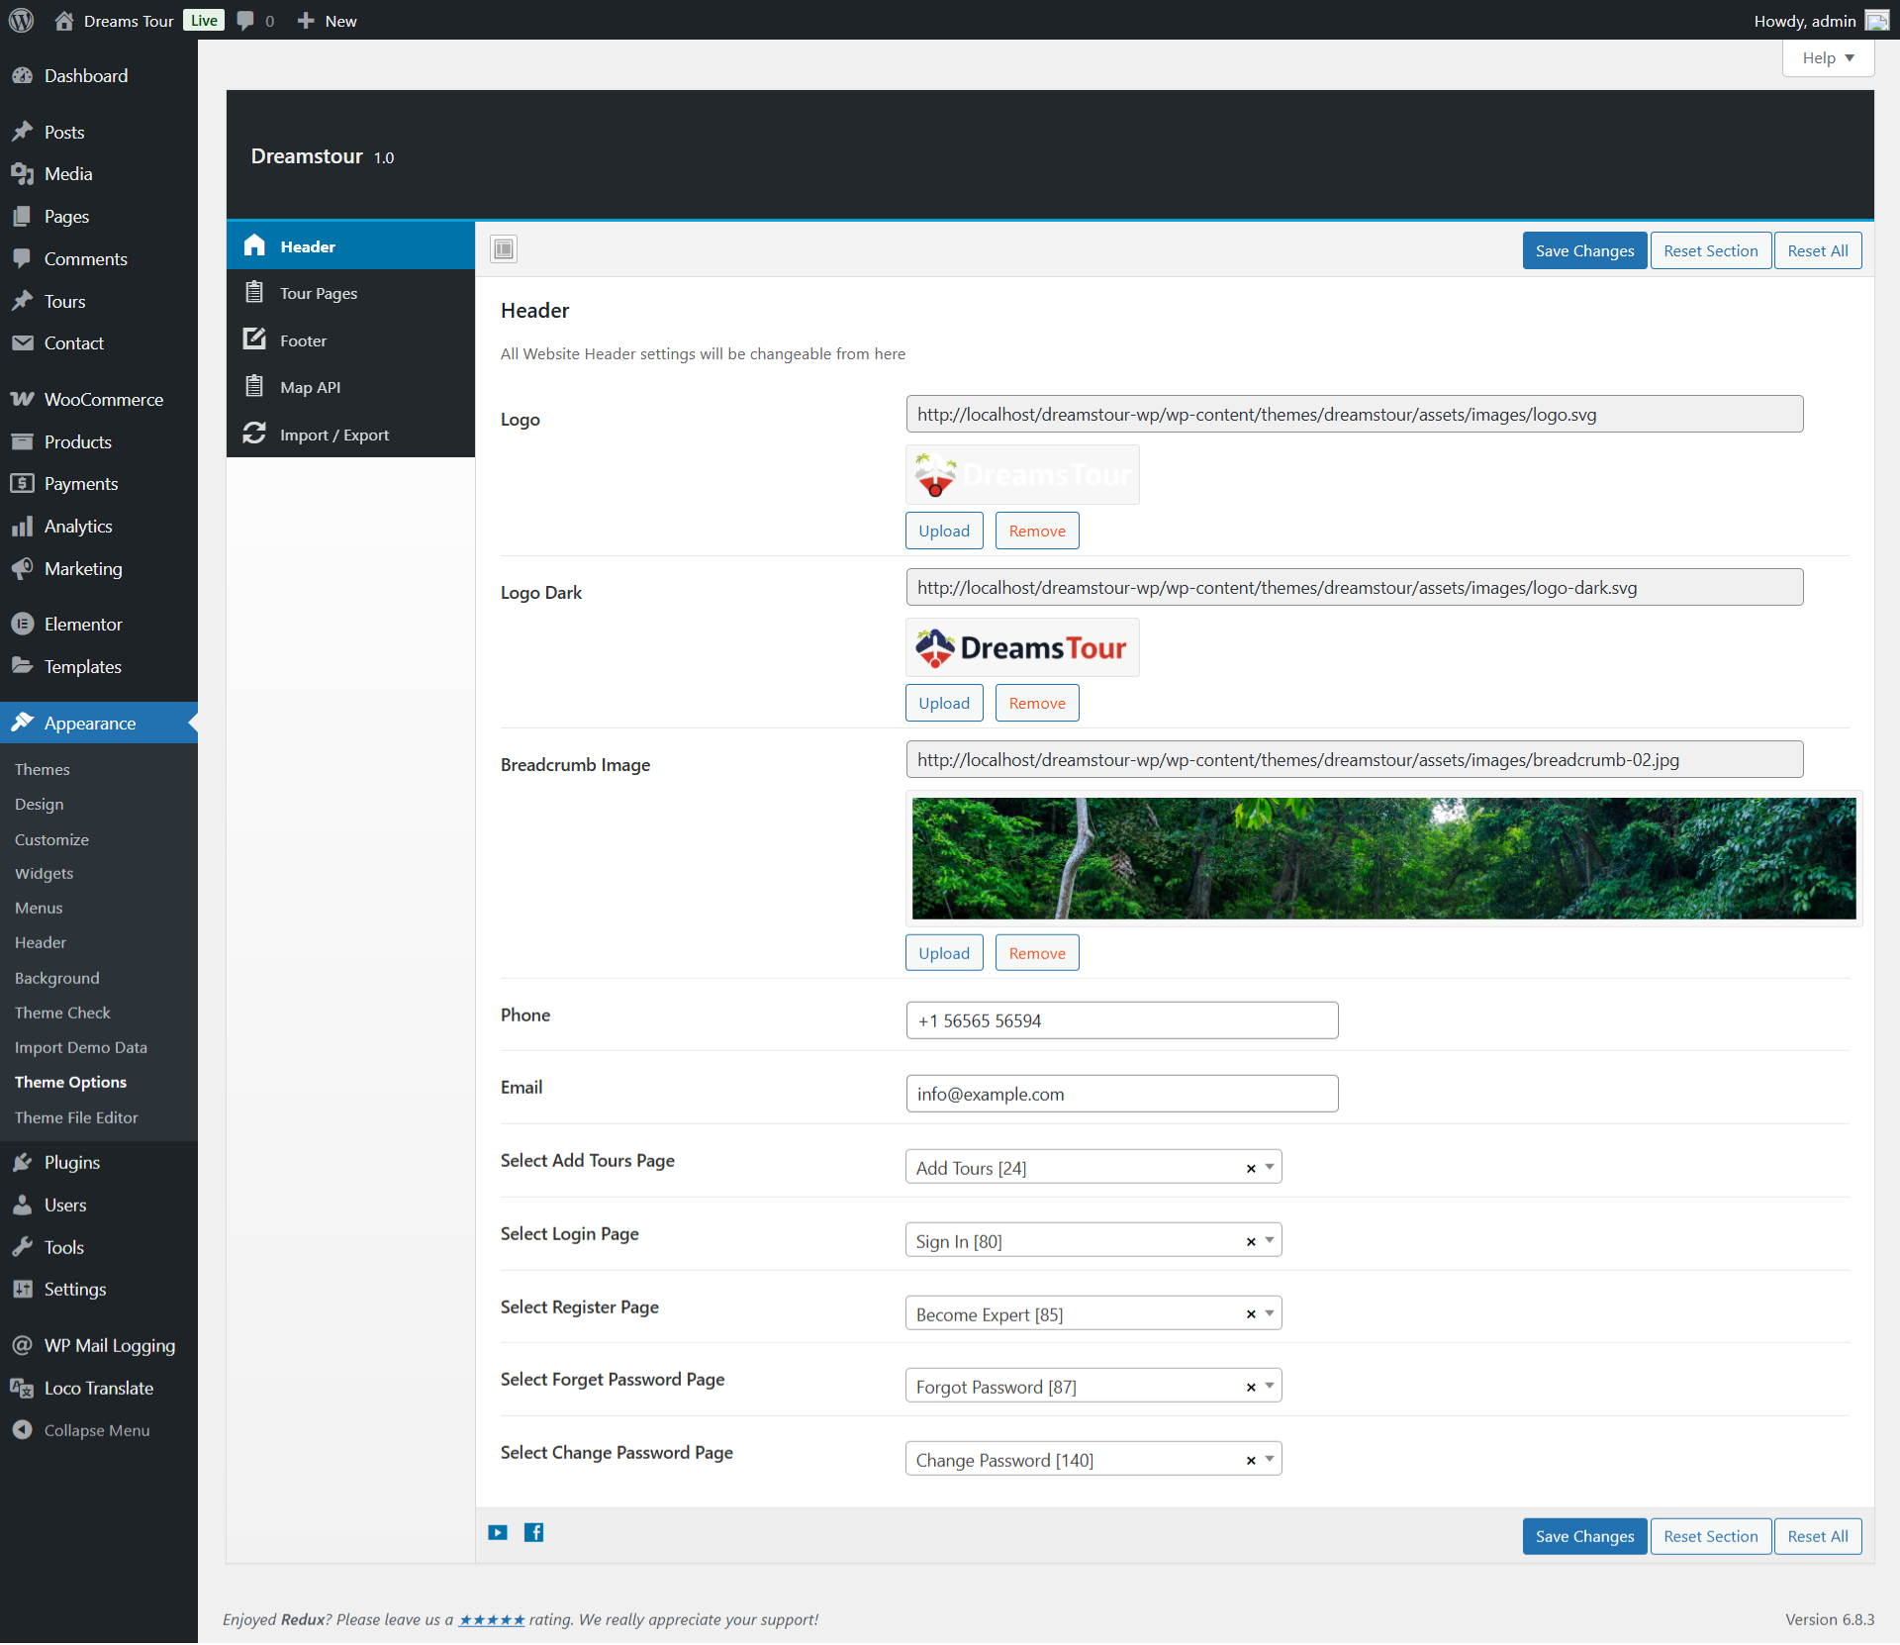The height and width of the screenshot is (1645, 1900).
Task: Click the Phone number input field
Action: pyautogui.click(x=1121, y=1020)
